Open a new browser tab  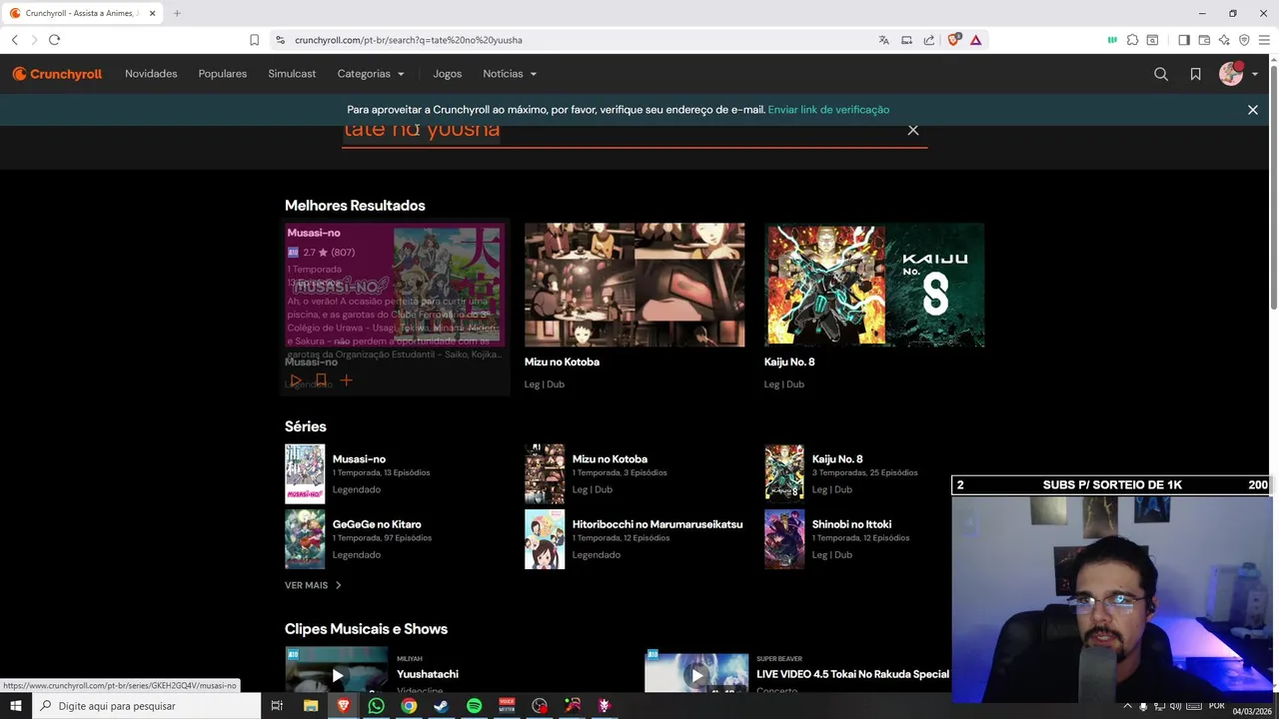point(177,13)
